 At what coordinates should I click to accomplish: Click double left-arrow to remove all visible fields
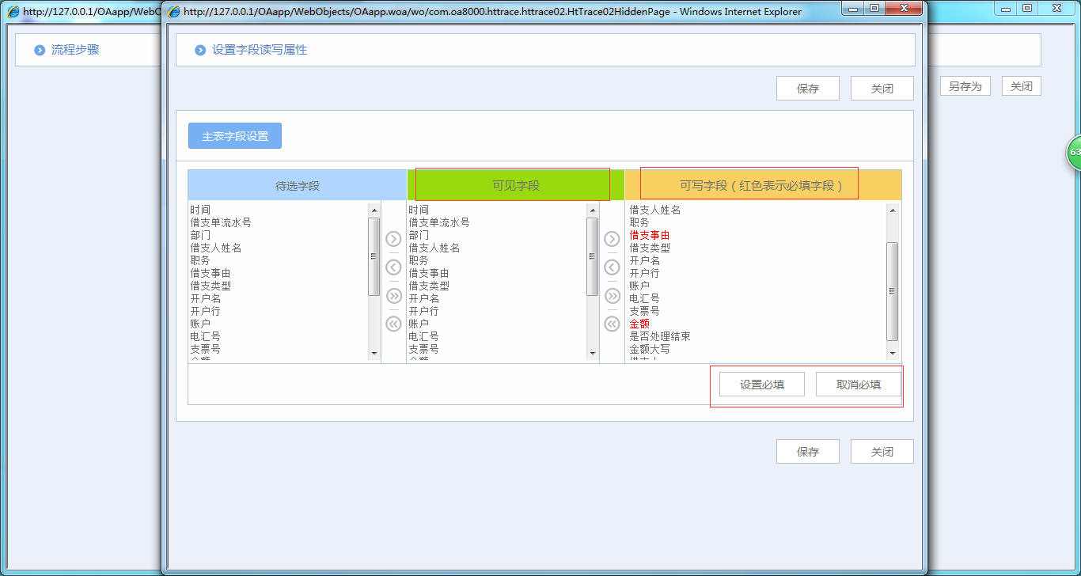click(393, 323)
